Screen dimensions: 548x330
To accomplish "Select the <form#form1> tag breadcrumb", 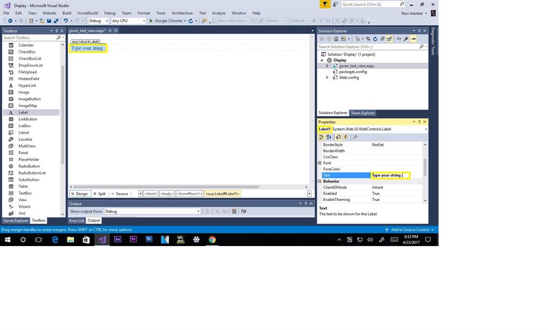I will (x=190, y=194).
